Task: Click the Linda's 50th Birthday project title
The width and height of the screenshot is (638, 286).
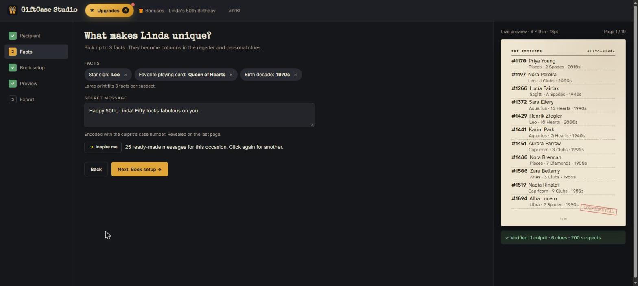Action: (x=192, y=11)
